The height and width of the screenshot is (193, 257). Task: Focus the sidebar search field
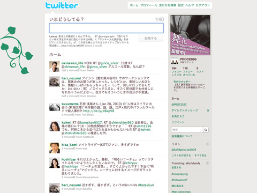click(187, 130)
